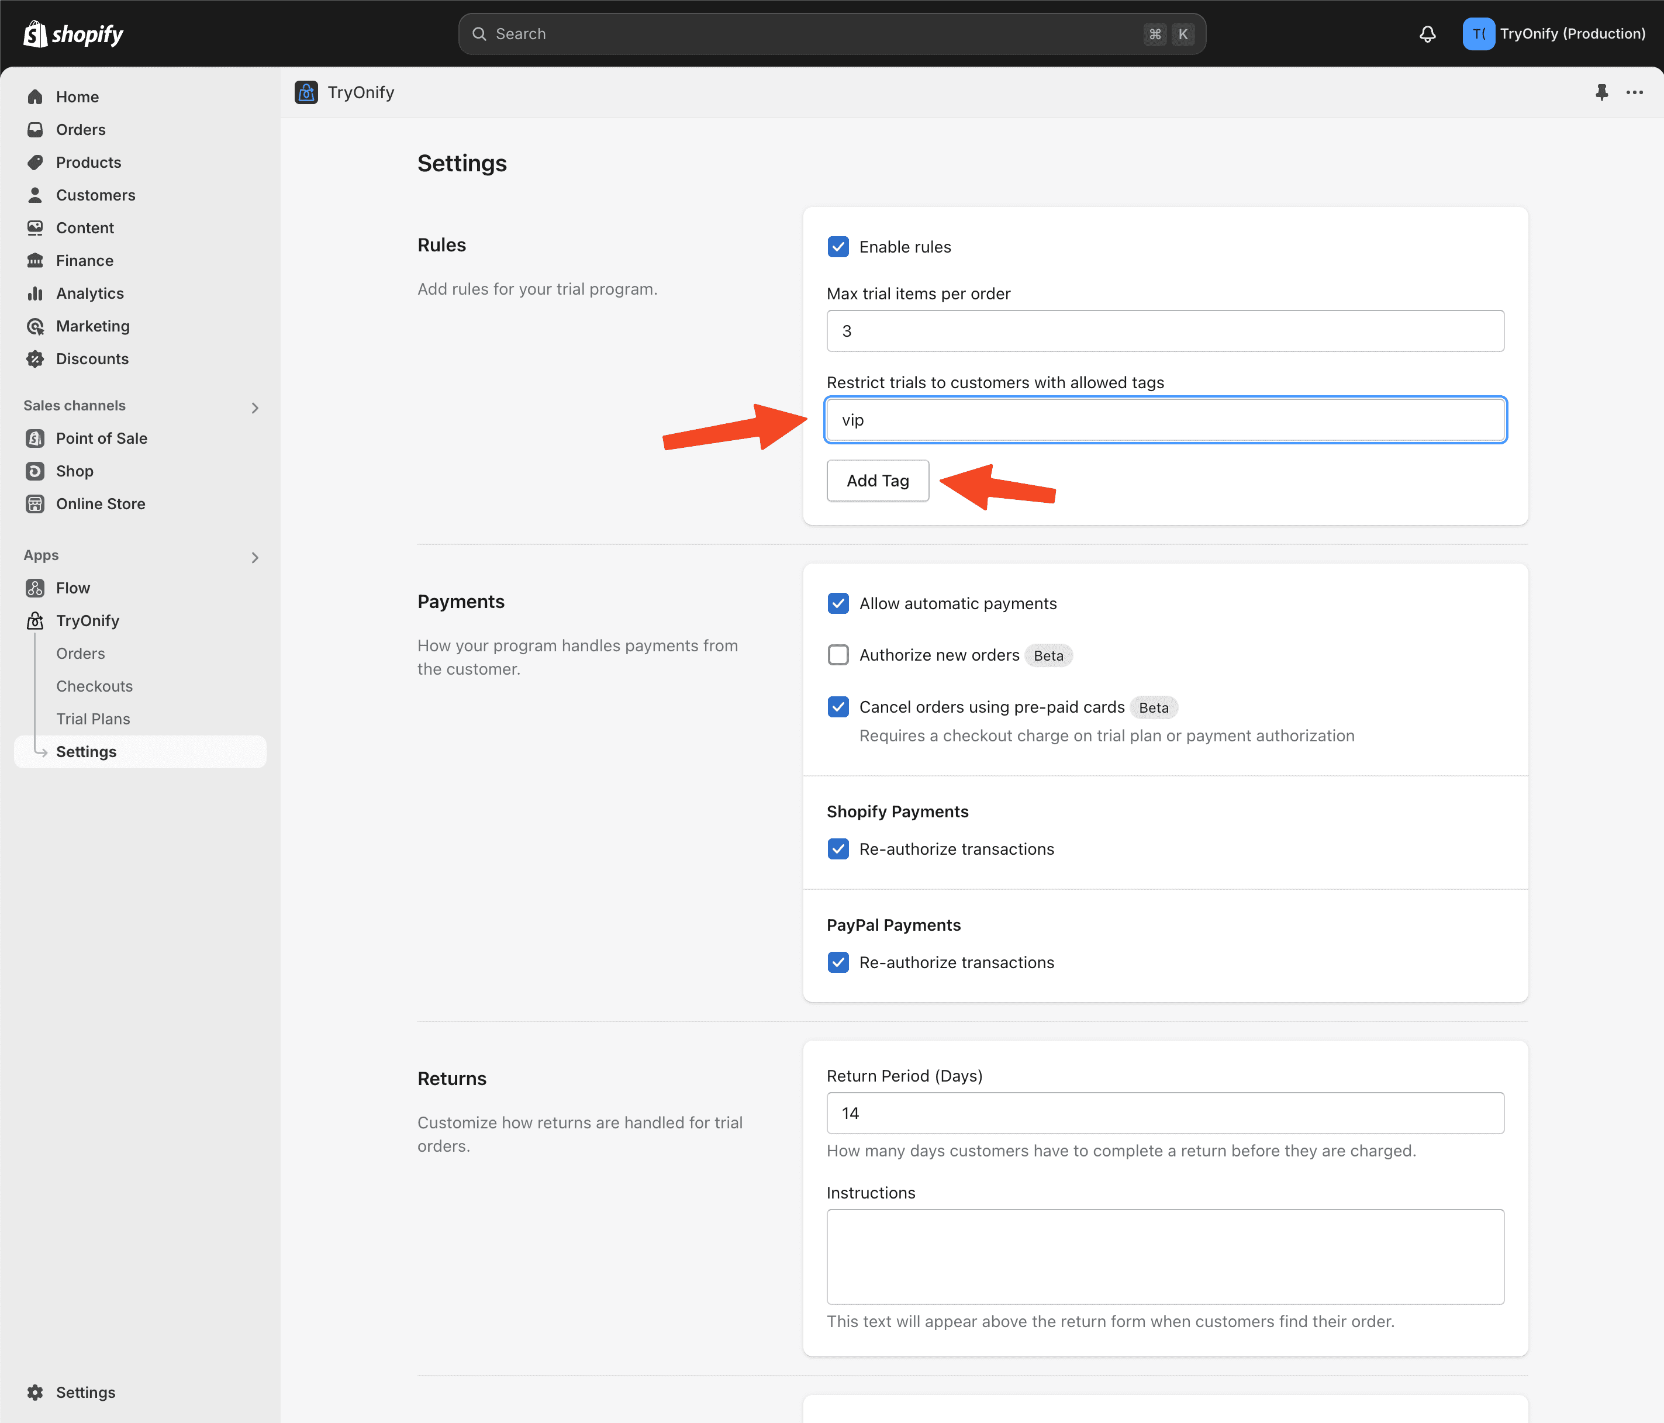Toggle Cancel orders using pre-paid cards checkbox
The height and width of the screenshot is (1423, 1664).
click(x=838, y=707)
